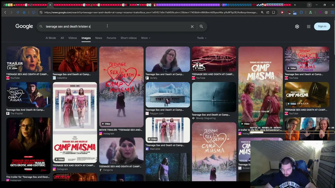Open the Variety image of woman in glasses

(x=168, y=59)
